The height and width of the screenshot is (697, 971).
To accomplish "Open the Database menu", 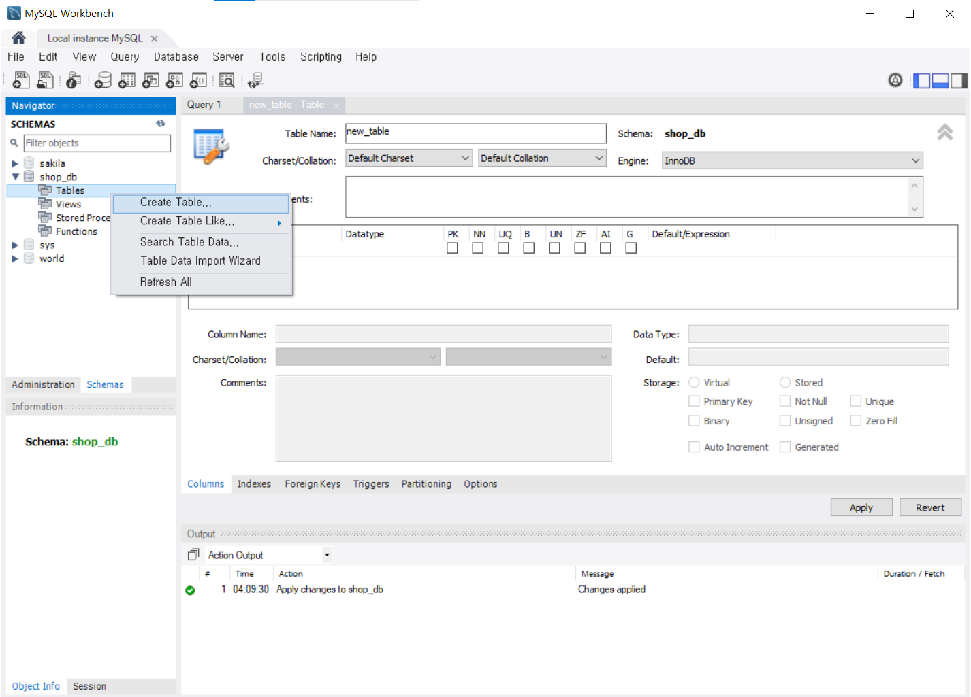I will click(176, 57).
